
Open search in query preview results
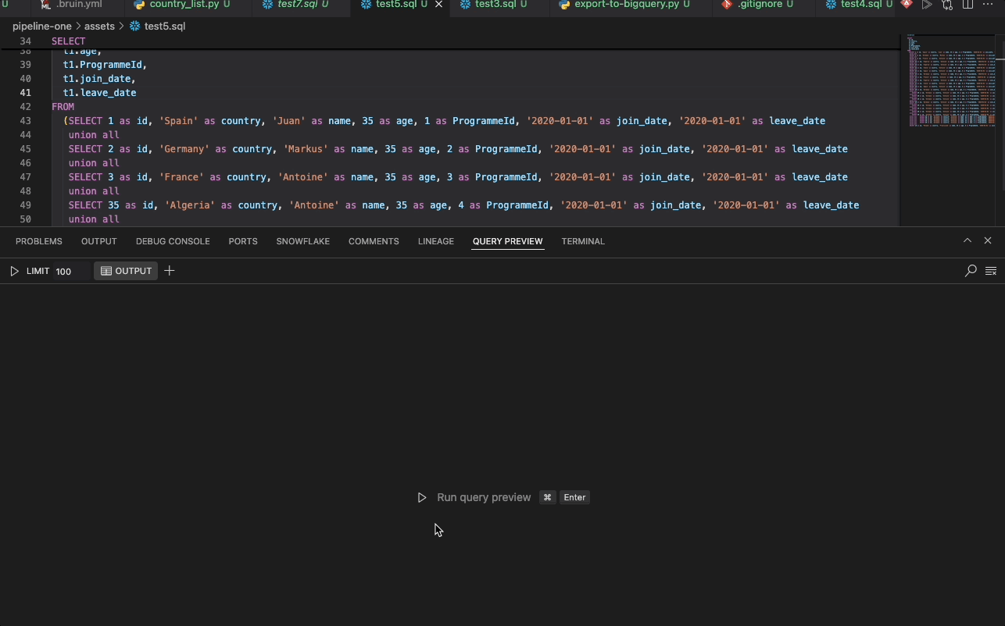[x=971, y=271]
